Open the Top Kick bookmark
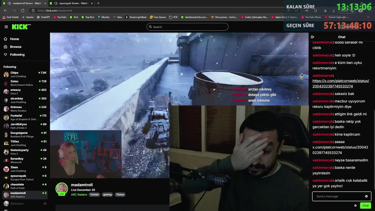 (88, 17)
